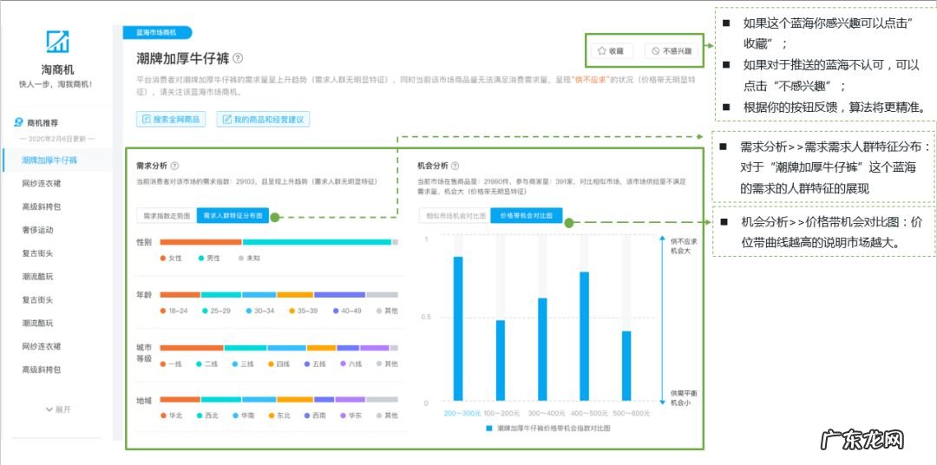
Task: Open help icon beside 潮牌加厚牛仔裤 title
Action: (x=238, y=58)
